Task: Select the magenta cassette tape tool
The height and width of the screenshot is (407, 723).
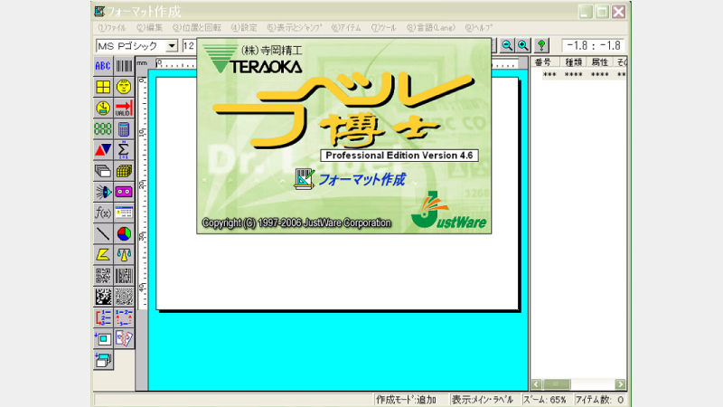Action: 124,192
